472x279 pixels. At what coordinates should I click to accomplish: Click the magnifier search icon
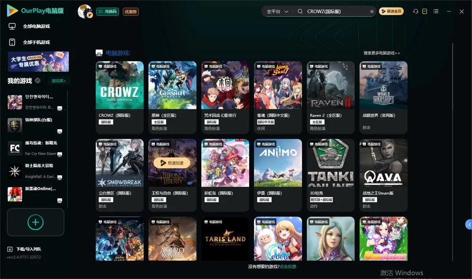300,11
